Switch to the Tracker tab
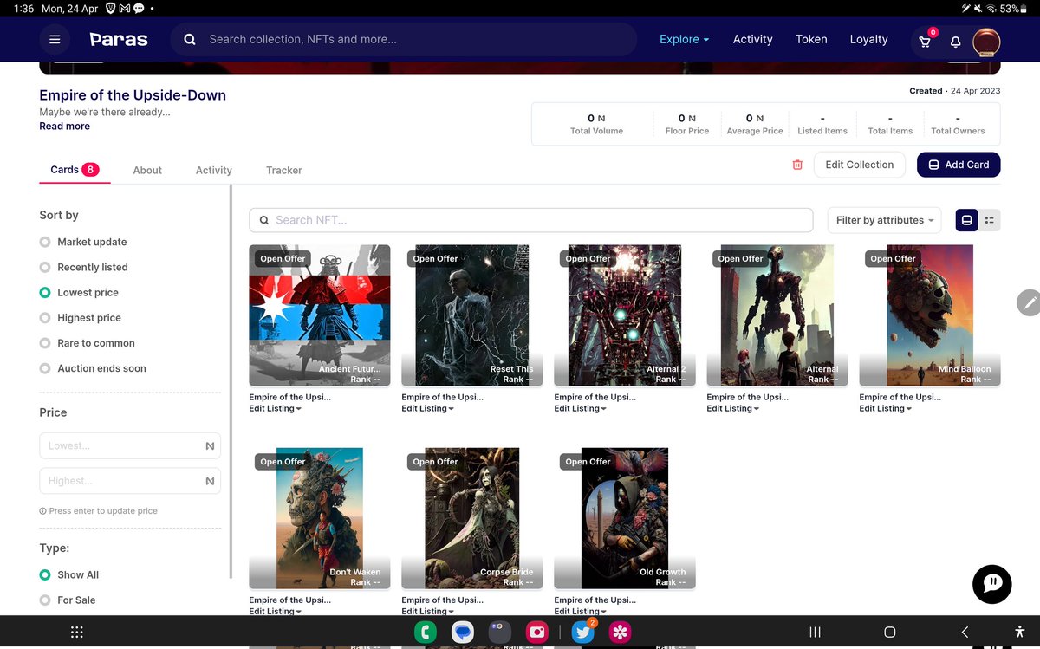The height and width of the screenshot is (649, 1040). click(x=284, y=171)
